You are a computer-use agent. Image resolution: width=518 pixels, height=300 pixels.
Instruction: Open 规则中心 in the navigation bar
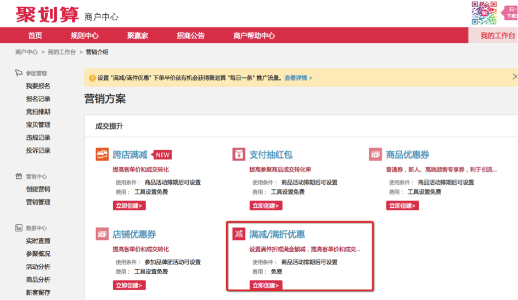[85, 36]
